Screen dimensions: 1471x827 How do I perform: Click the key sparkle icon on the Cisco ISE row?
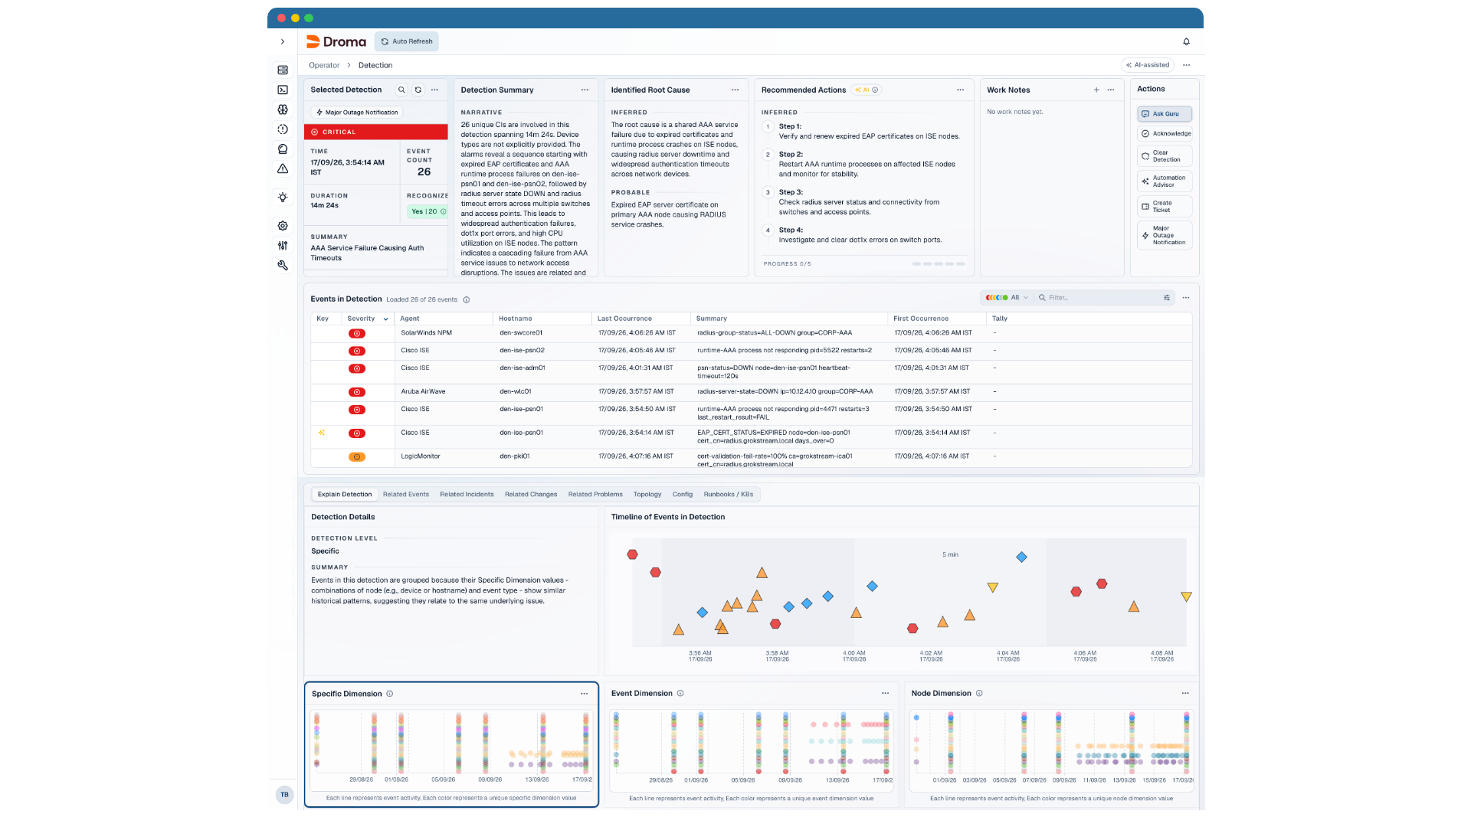click(322, 433)
